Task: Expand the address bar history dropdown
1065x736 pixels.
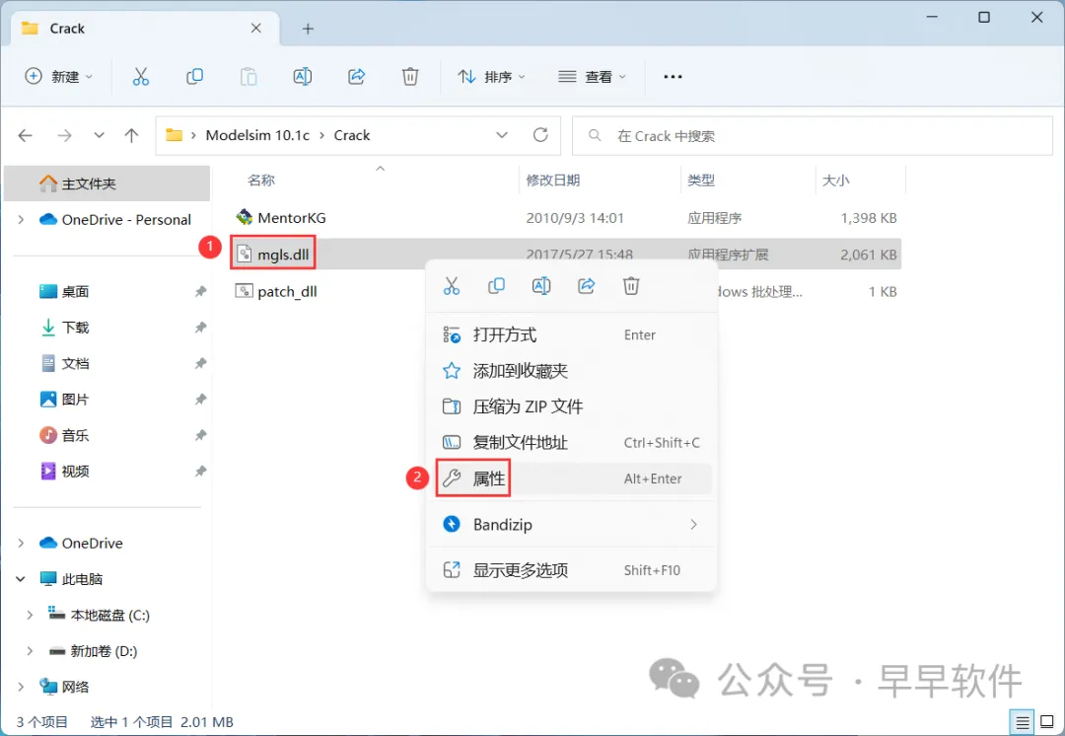Action: pos(502,135)
